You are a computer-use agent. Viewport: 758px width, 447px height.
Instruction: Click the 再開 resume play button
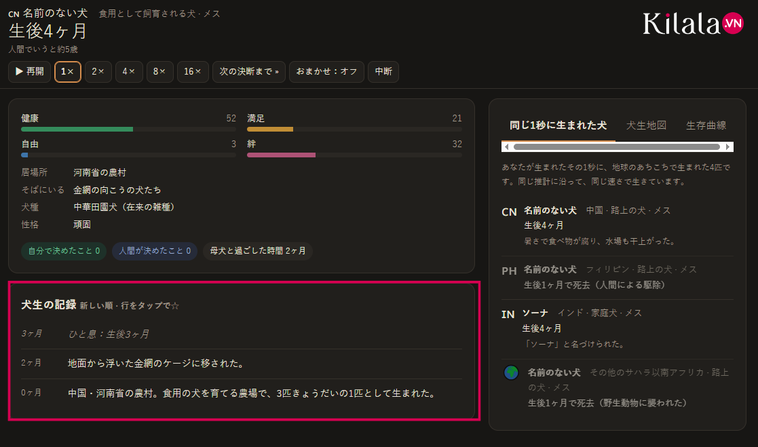[29, 71]
